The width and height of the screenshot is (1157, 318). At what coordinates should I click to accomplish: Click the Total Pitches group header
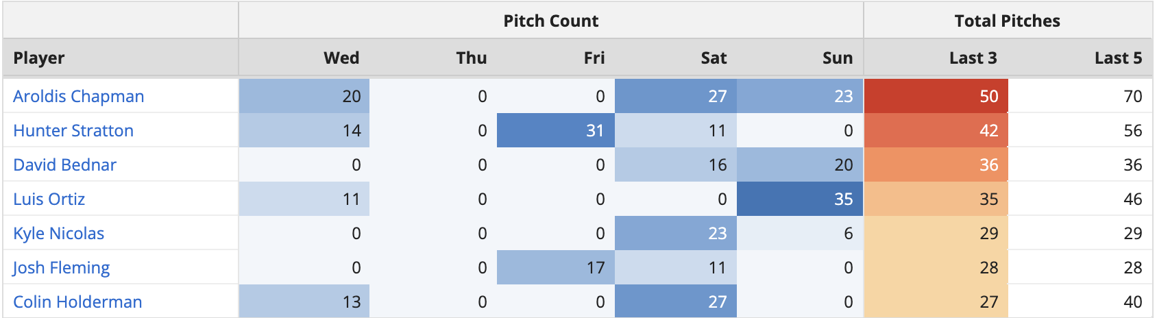pos(1007,21)
